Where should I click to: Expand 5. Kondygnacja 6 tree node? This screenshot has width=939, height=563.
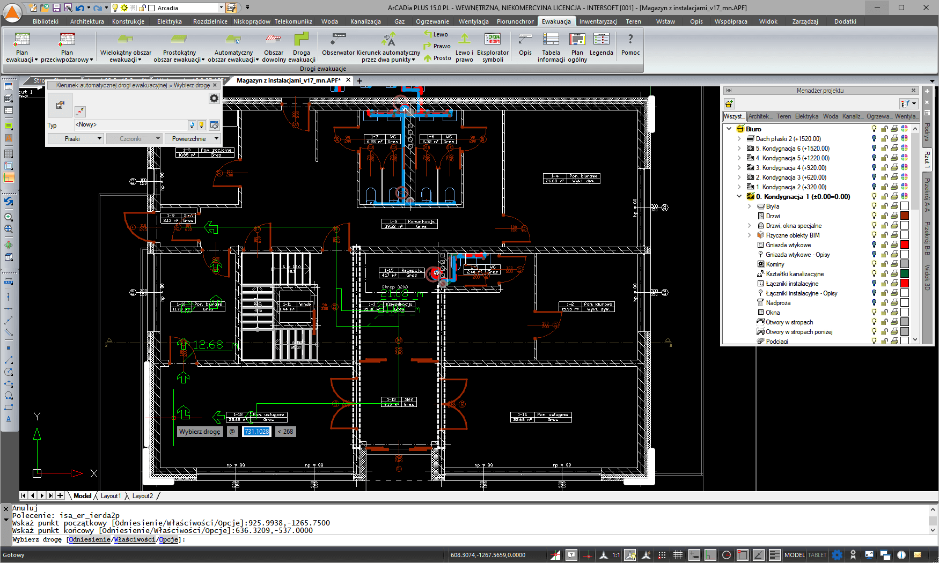[739, 149]
